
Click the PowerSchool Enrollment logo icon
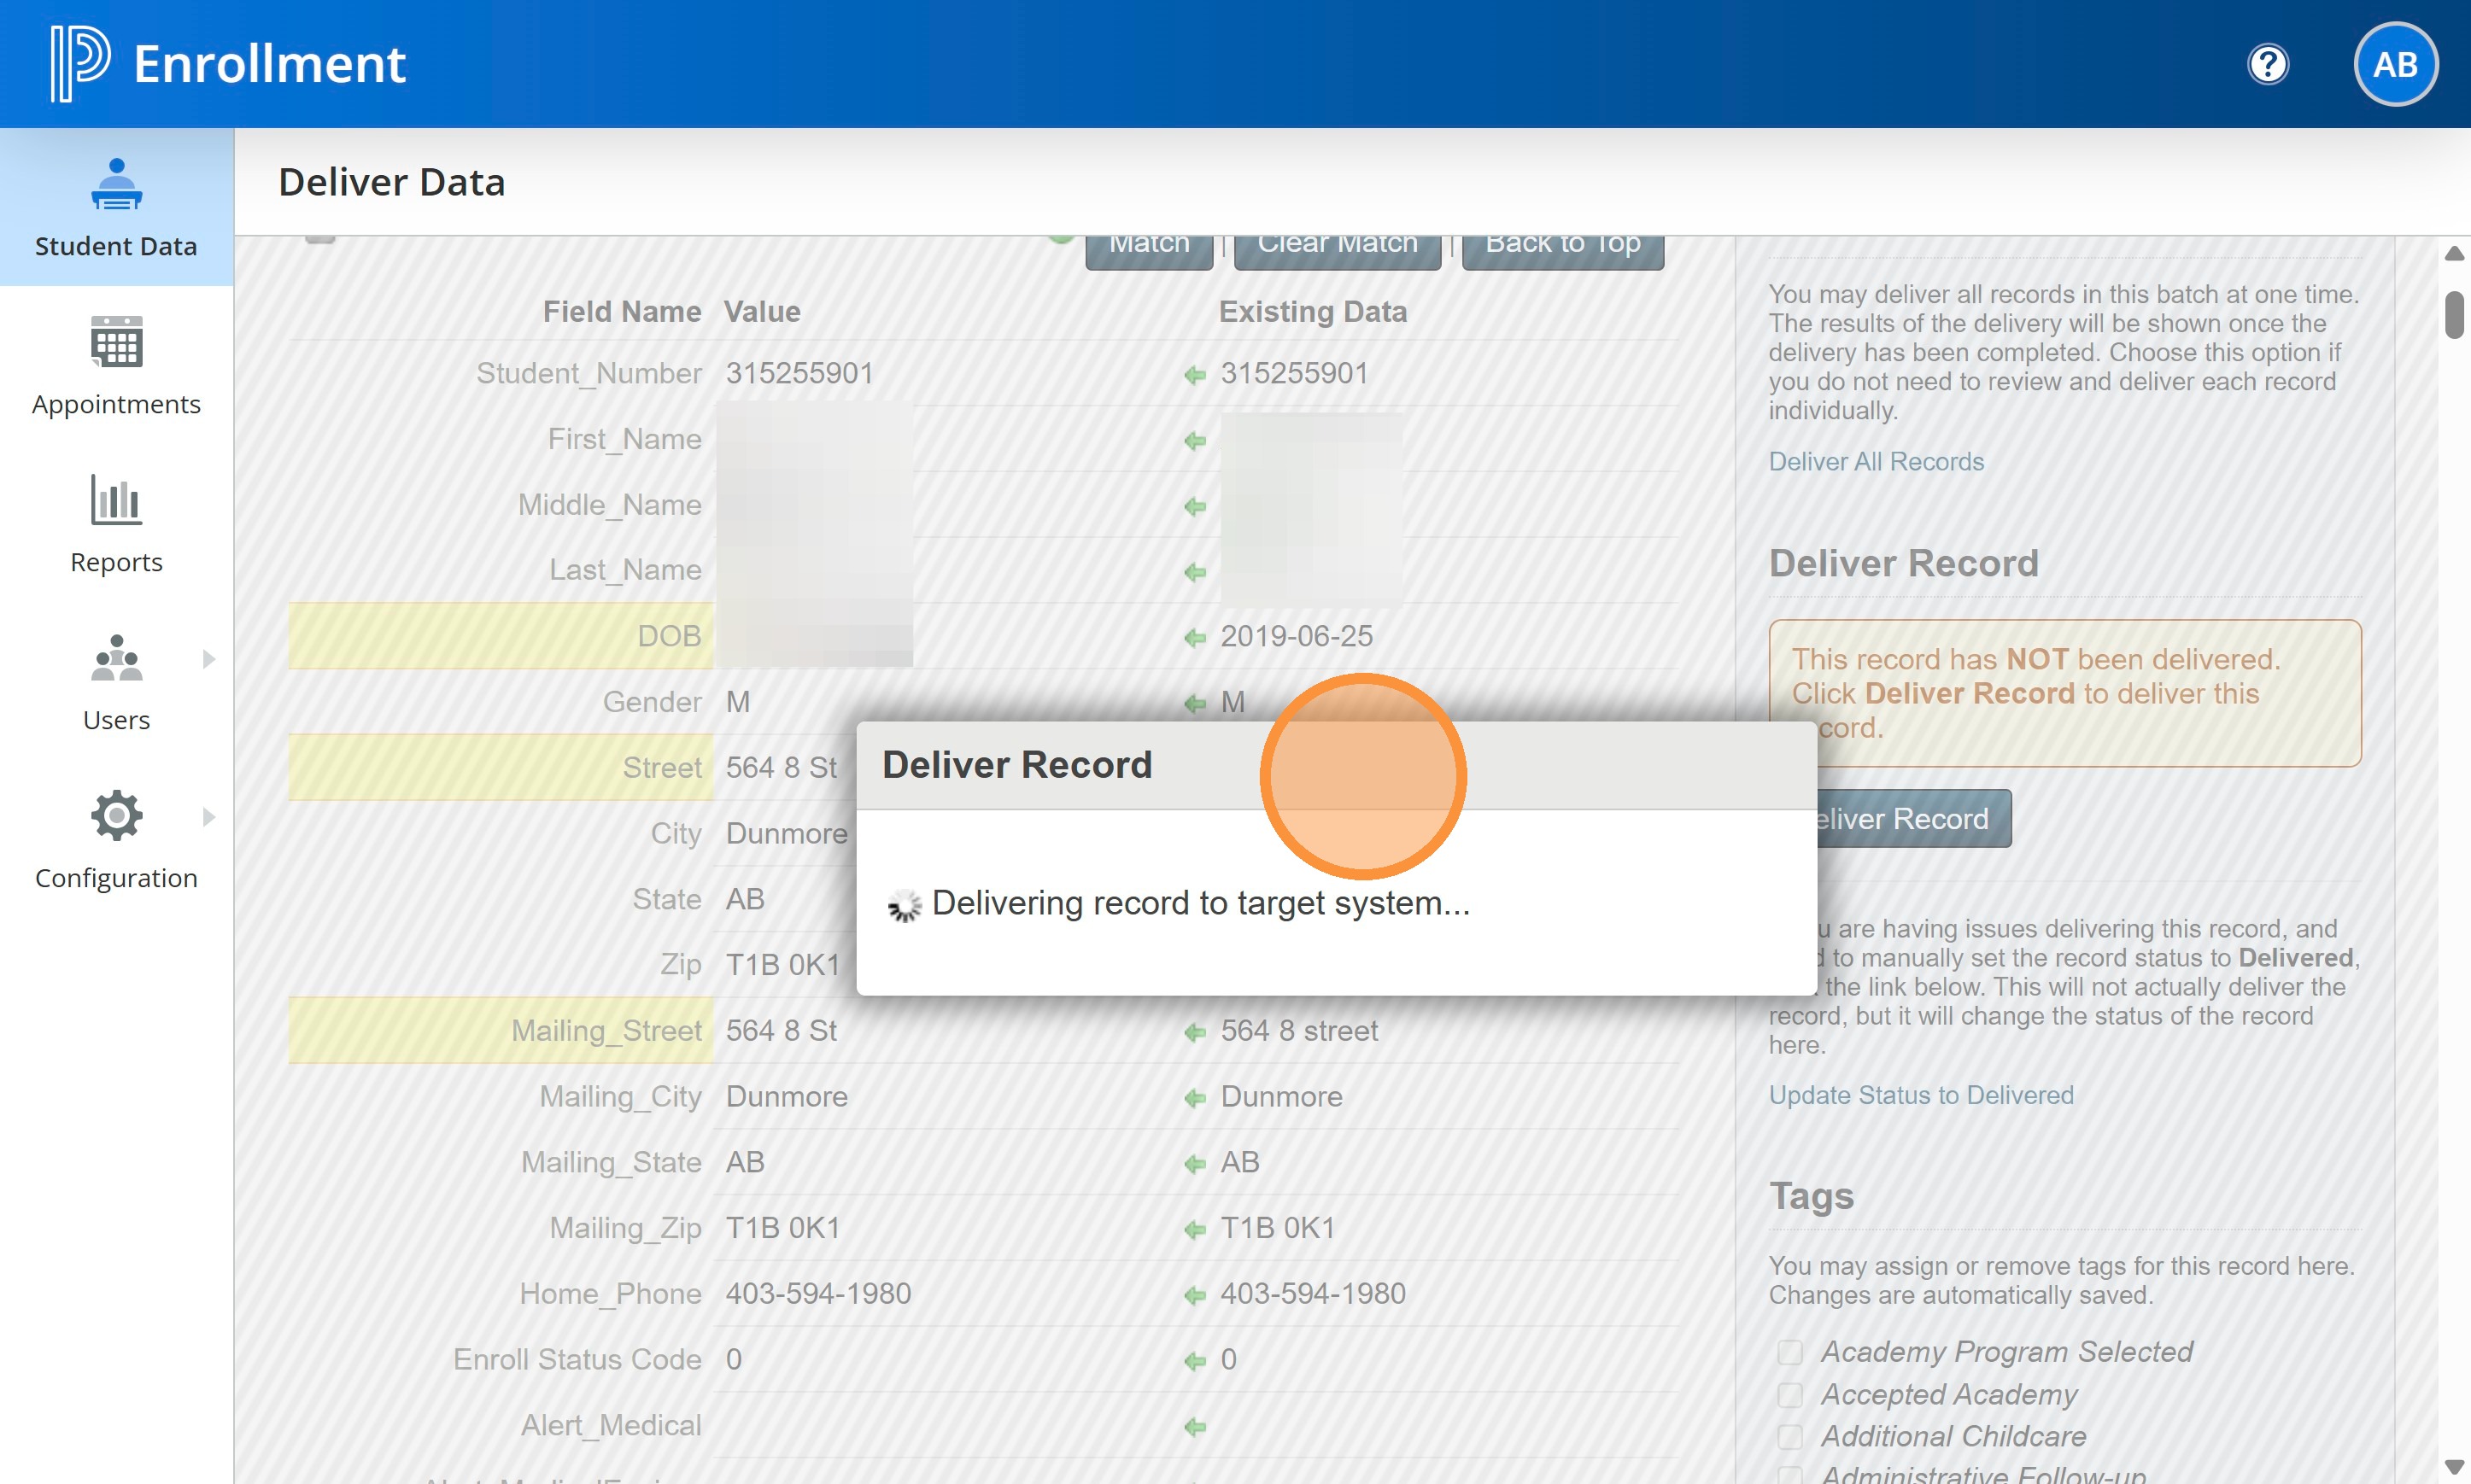[x=79, y=63]
